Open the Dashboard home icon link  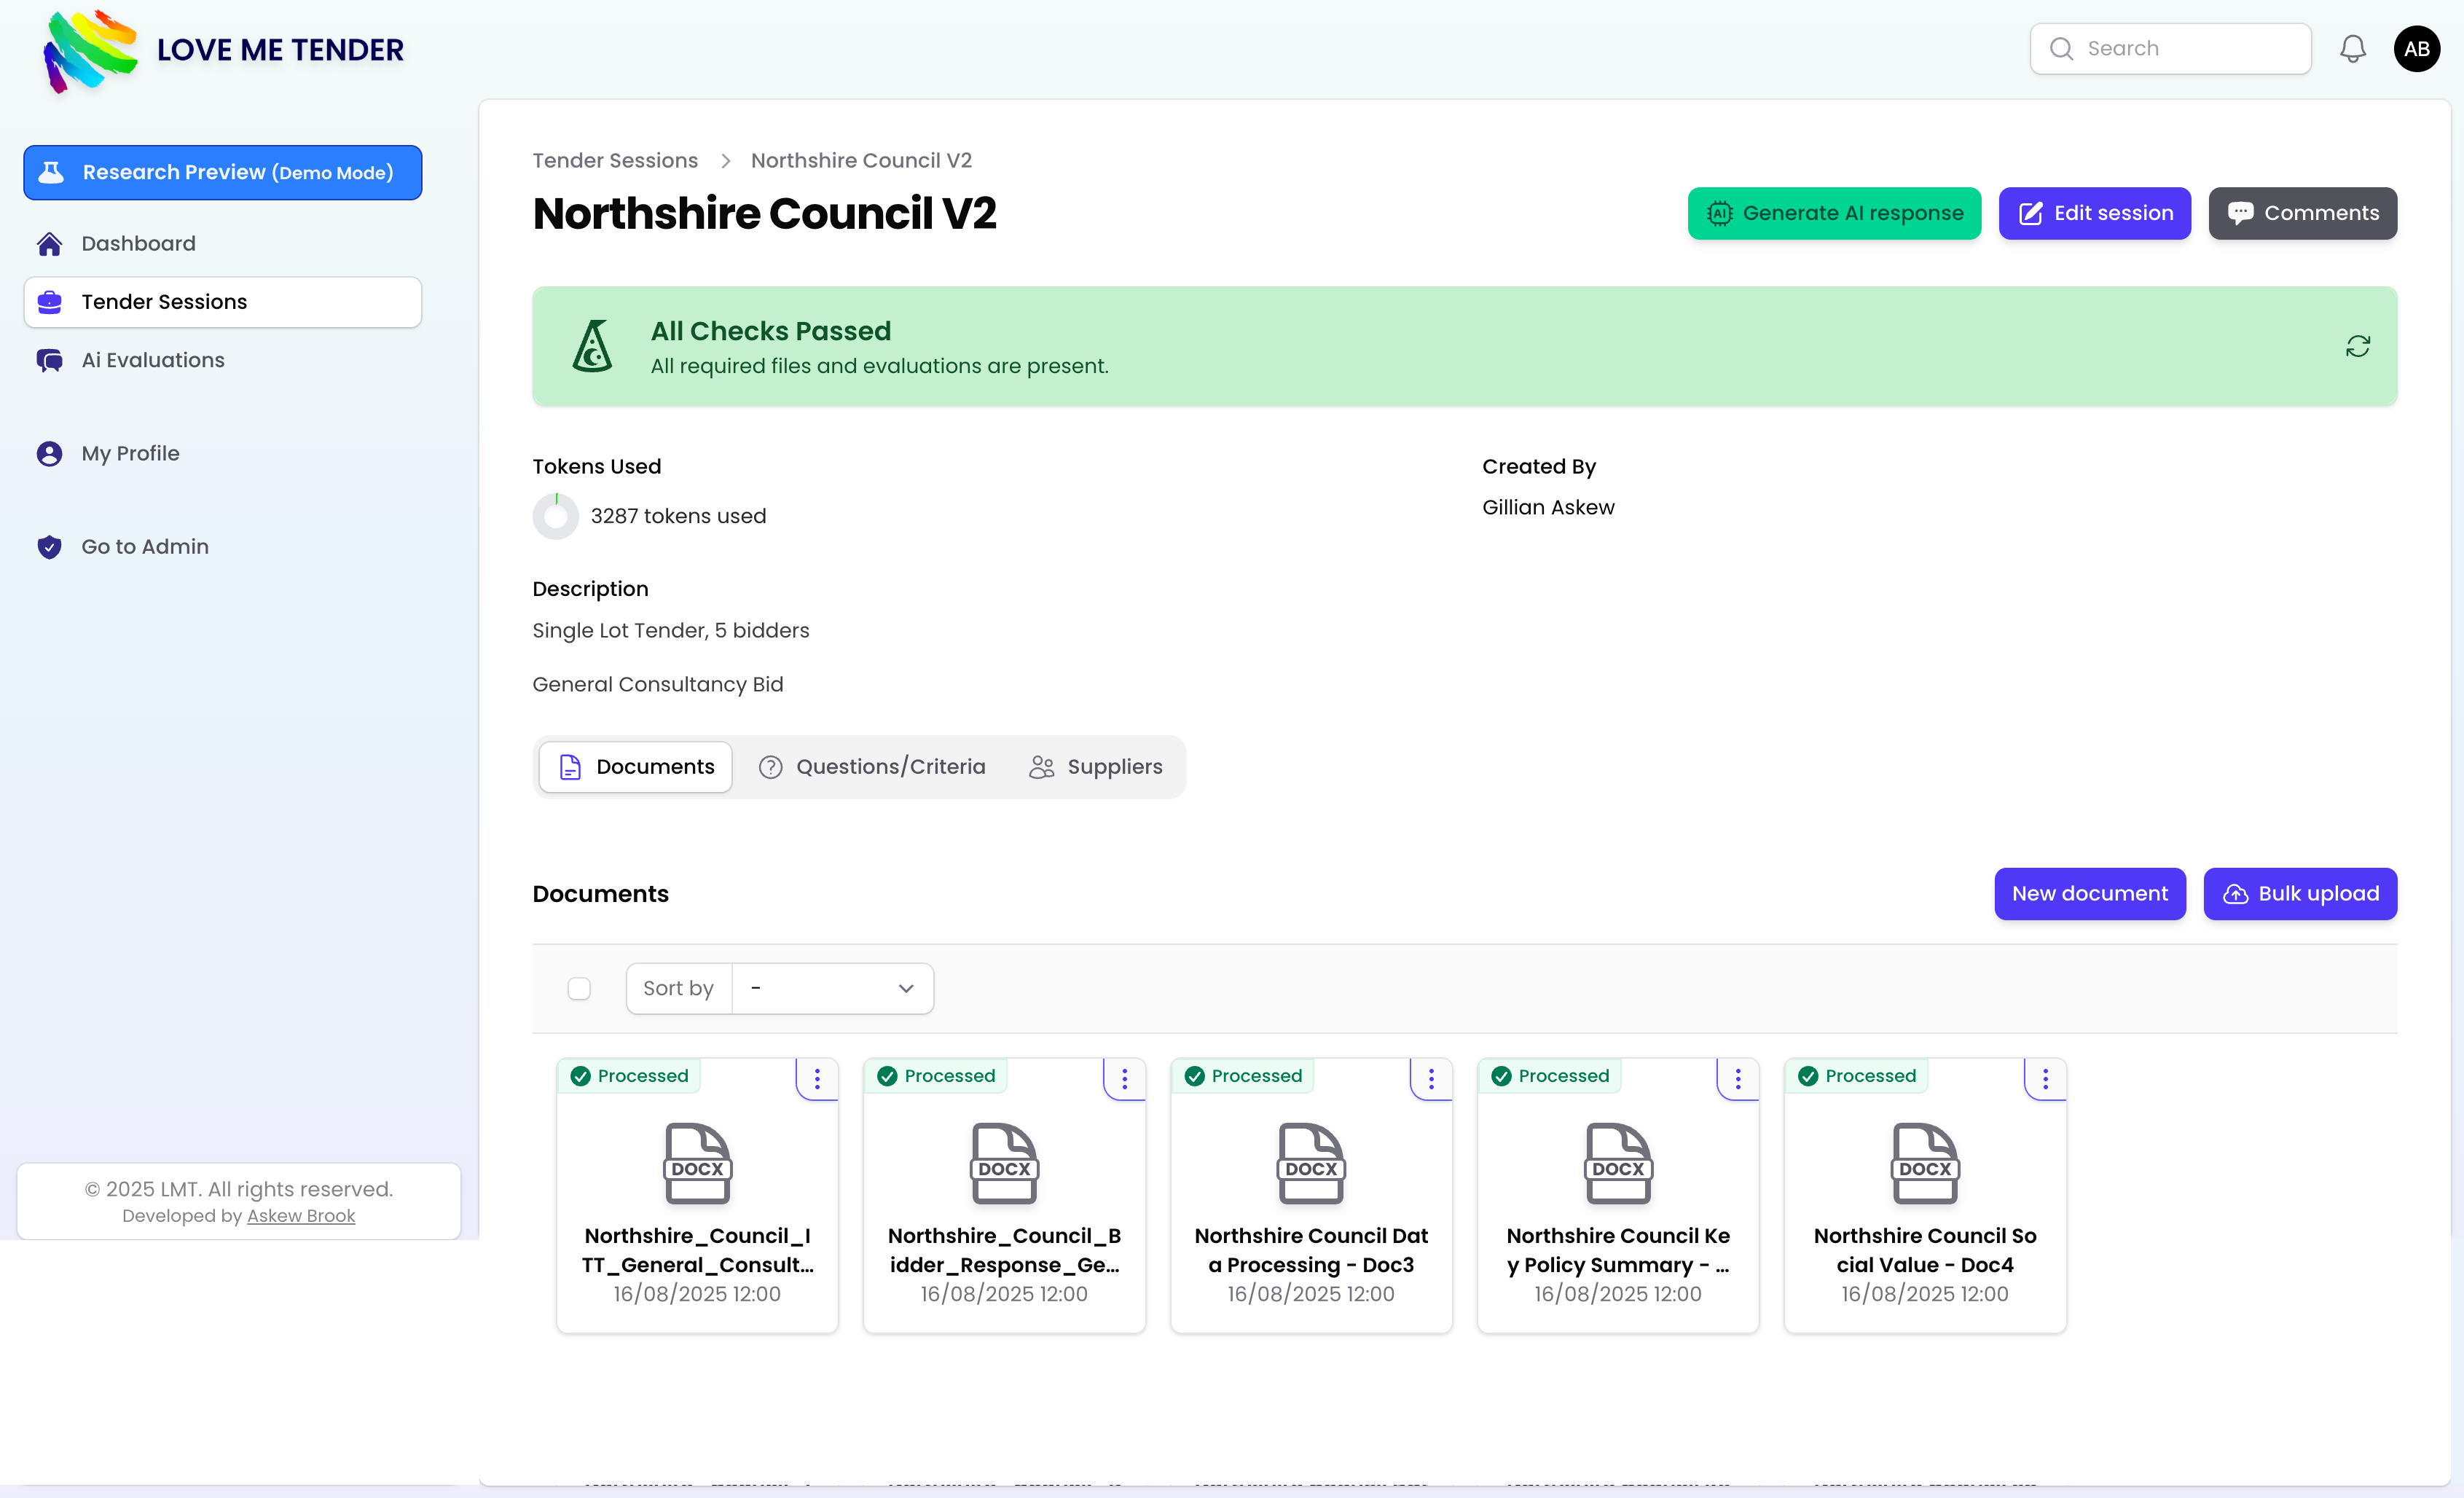(x=49, y=244)
